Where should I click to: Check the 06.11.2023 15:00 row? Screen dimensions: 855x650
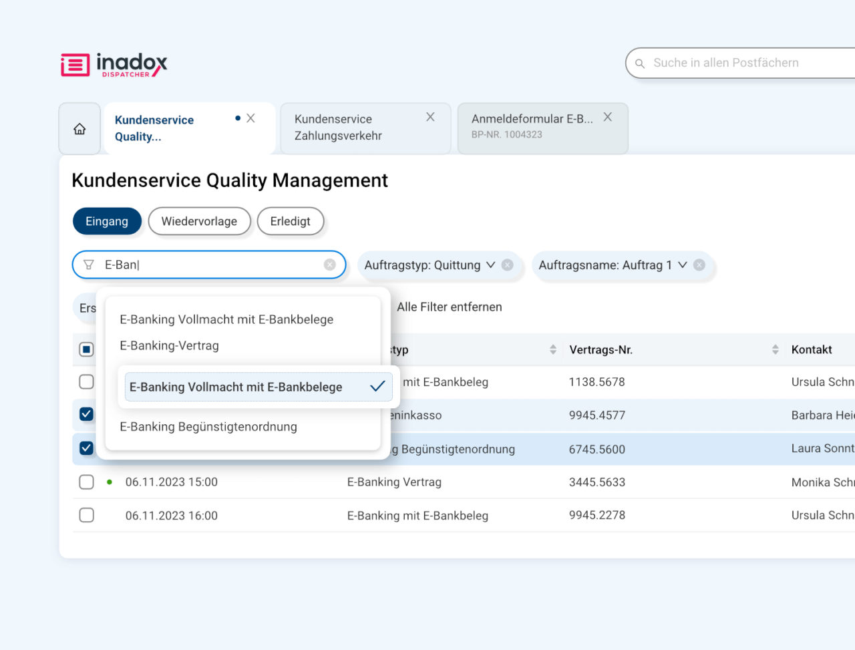coord(86,482)
